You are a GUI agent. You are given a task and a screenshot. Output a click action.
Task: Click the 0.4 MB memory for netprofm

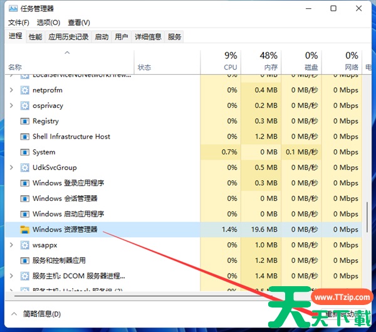(266, 90)
